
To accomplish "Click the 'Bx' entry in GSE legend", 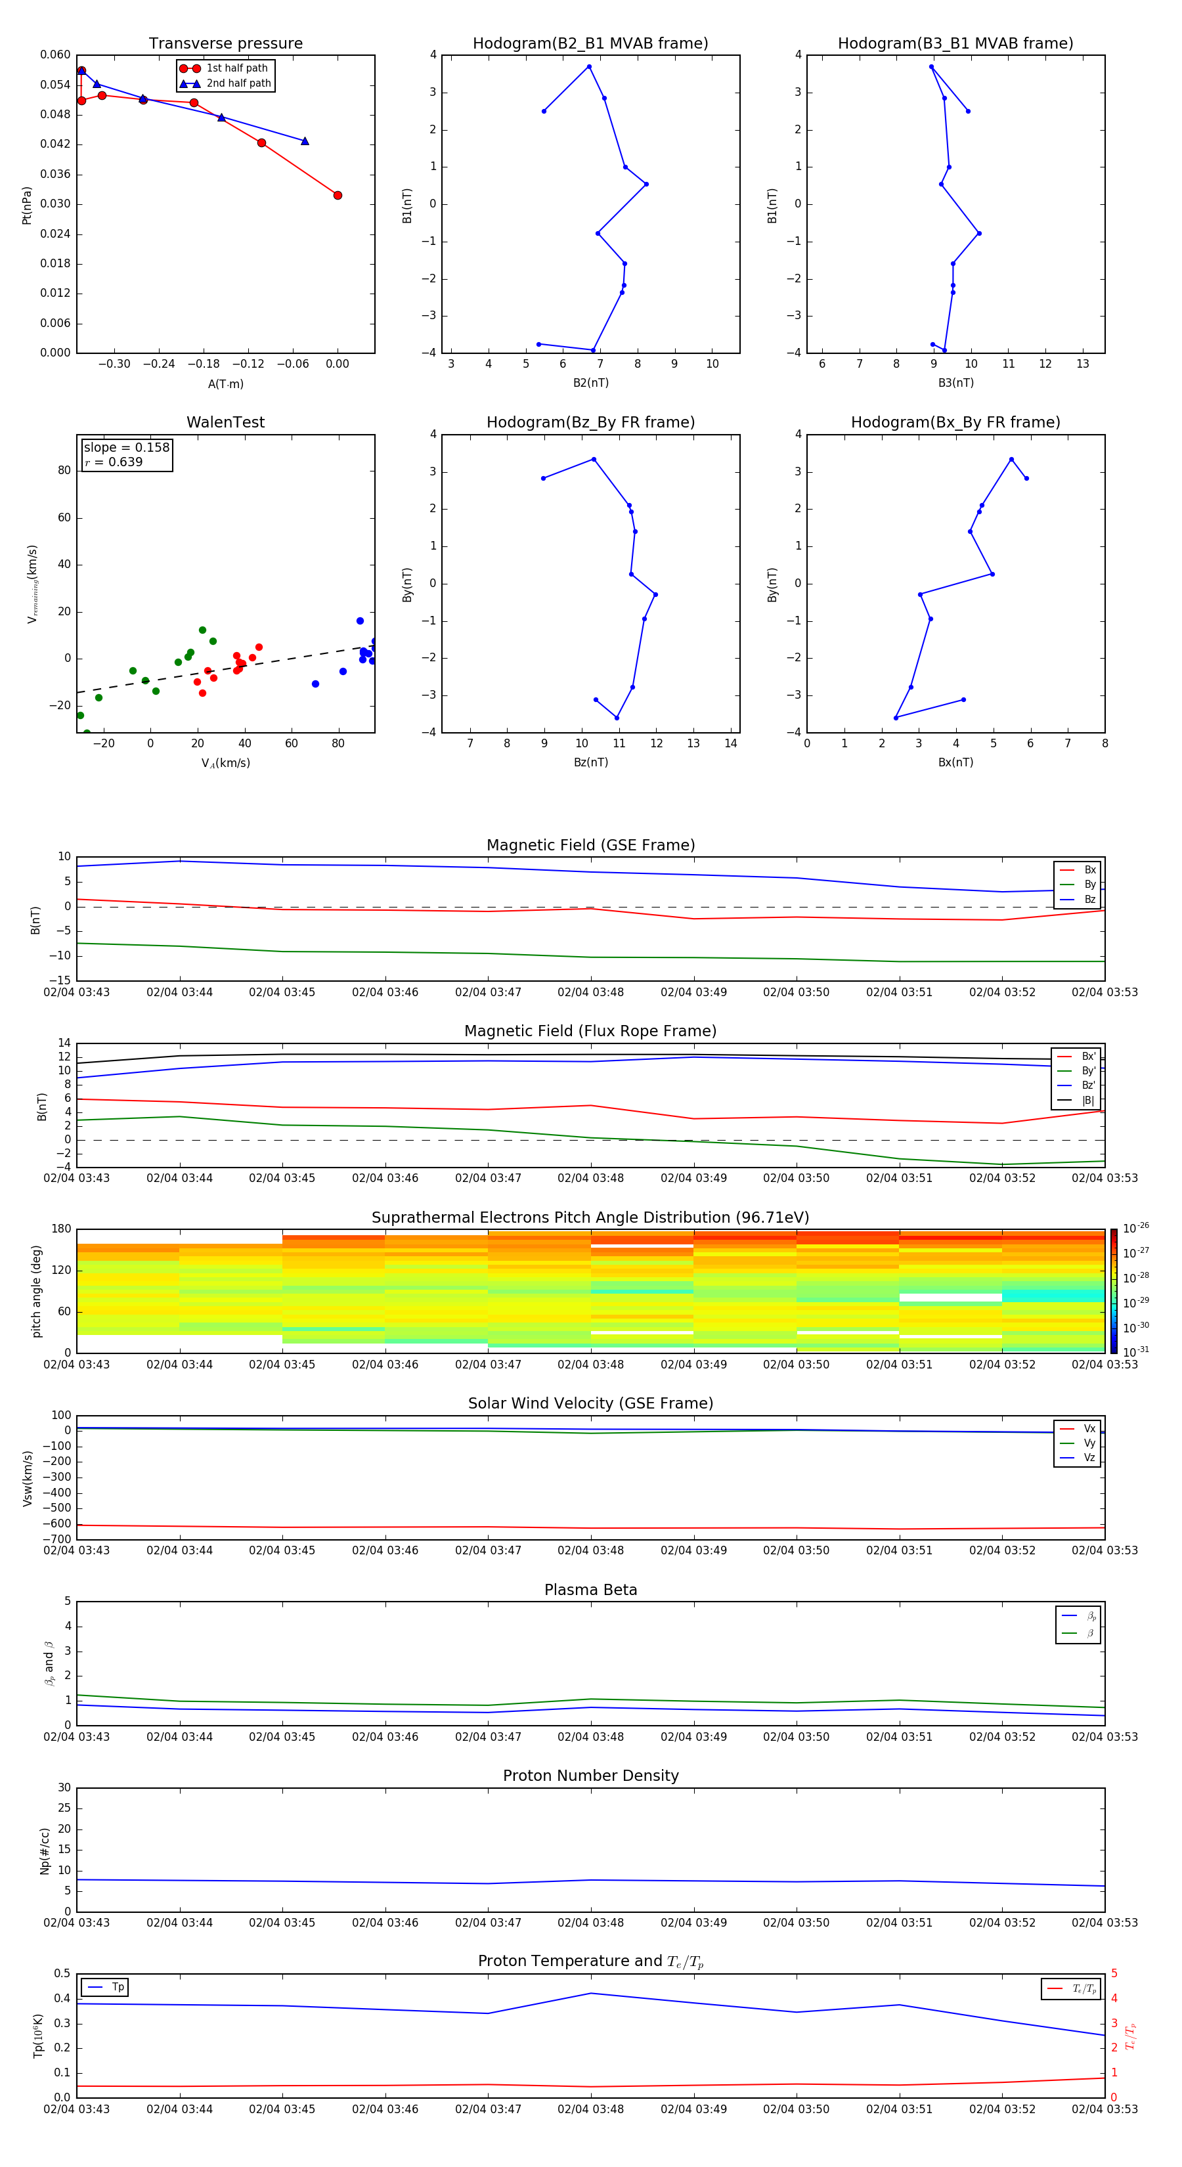I will pyautogui.click(x=1078, y=870).
